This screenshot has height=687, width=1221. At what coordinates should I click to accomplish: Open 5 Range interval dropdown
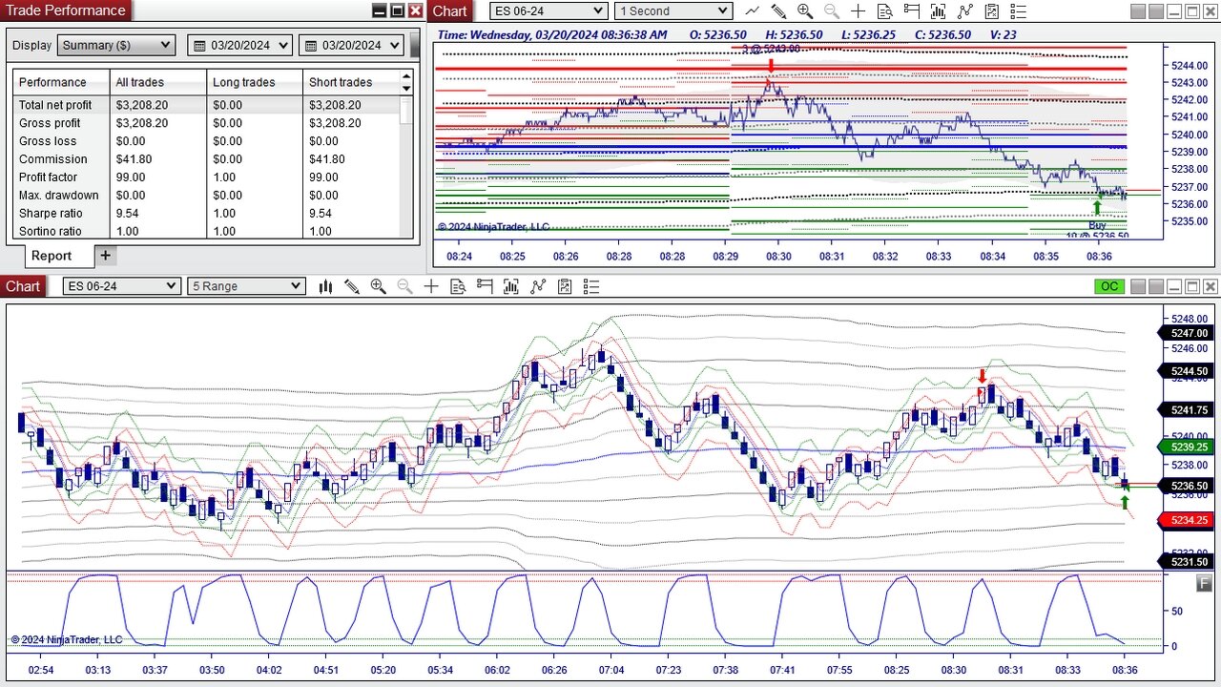247,286
